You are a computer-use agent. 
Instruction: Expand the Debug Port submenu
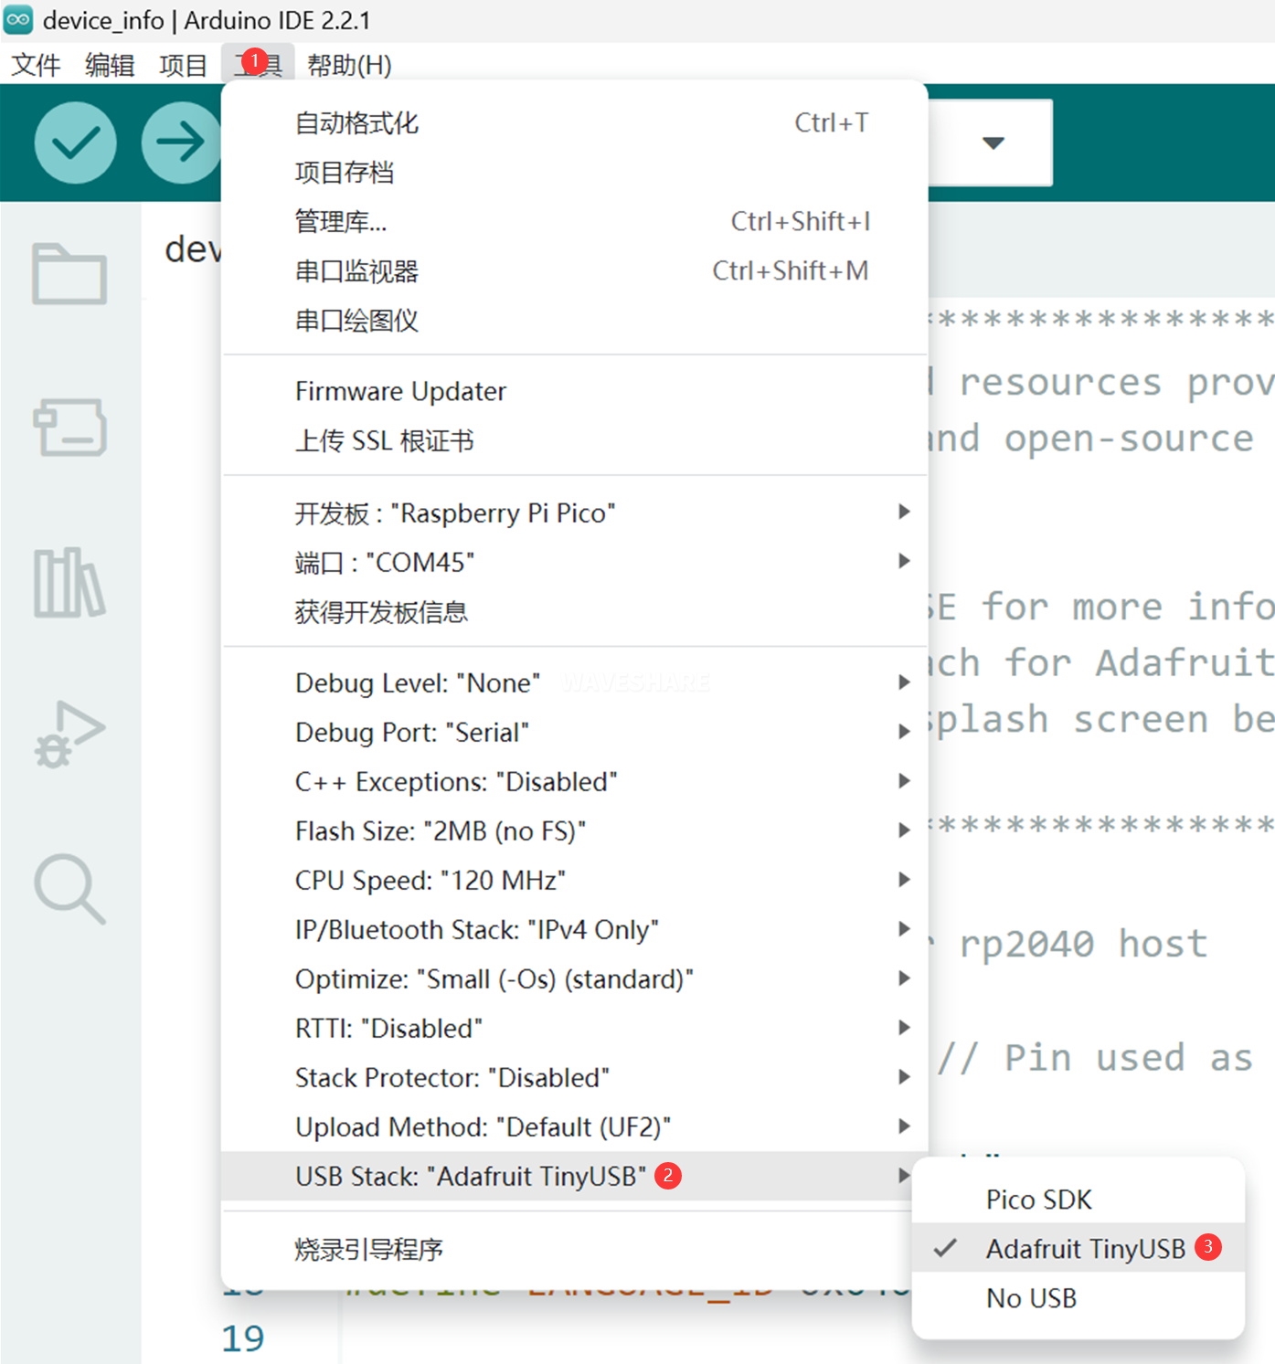[x=575, y=732]
